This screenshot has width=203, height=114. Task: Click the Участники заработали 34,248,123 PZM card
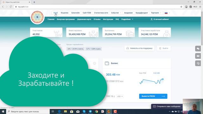154,32
